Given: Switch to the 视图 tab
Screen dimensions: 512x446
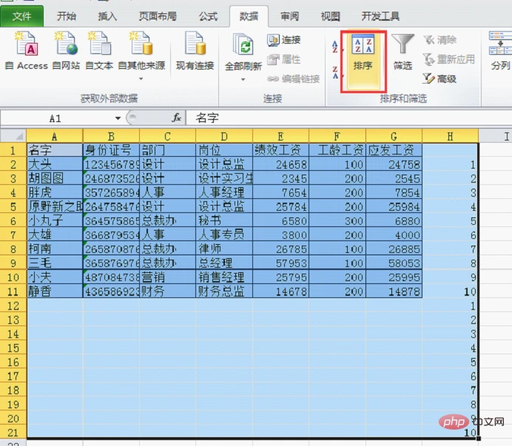Looking at the screenshot, I should click(x=330, y=16).
